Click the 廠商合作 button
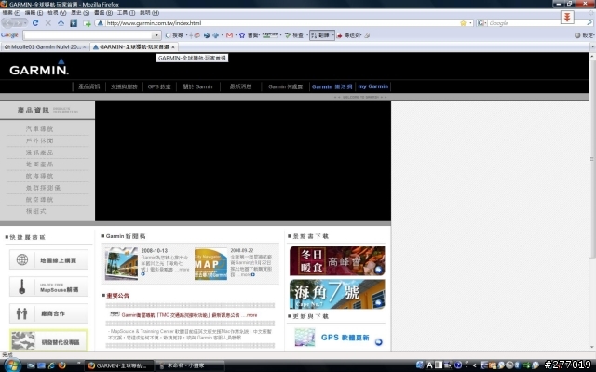The image size is (596, 372). pyautogui.click(x=48, y=313)
